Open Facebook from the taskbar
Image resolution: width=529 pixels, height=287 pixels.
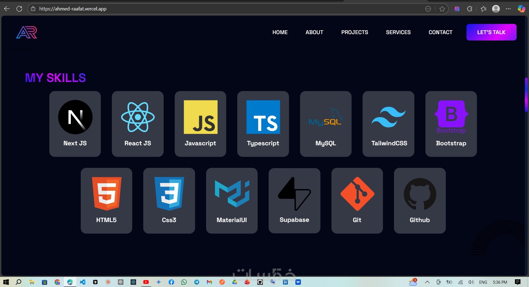point(171,282)
